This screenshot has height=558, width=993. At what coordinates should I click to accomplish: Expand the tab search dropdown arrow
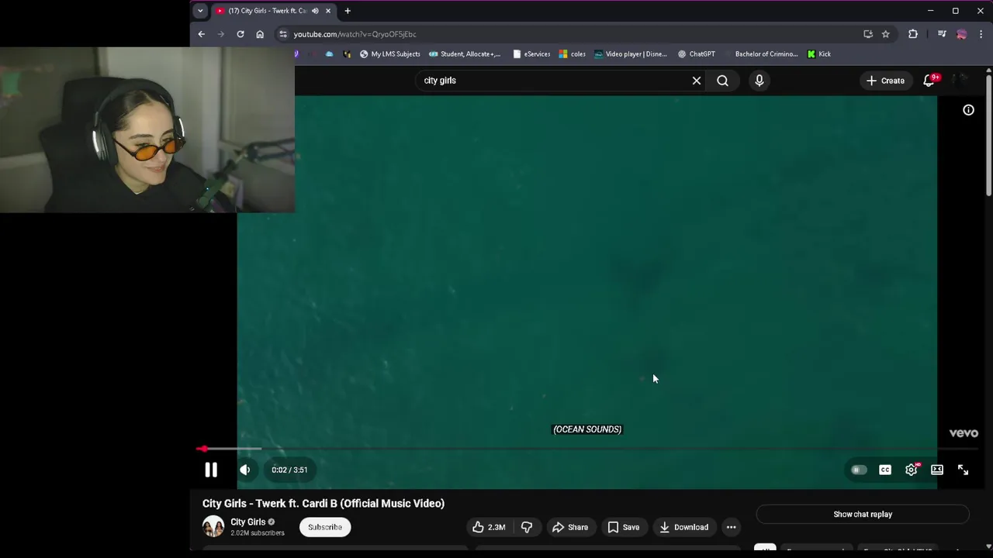(200, 11)
